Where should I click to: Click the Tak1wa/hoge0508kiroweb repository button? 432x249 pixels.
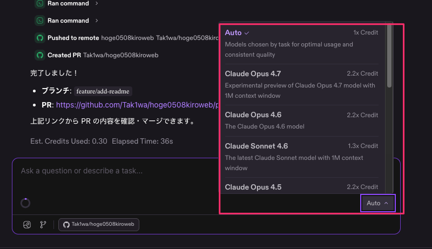(x=99, y=225)
